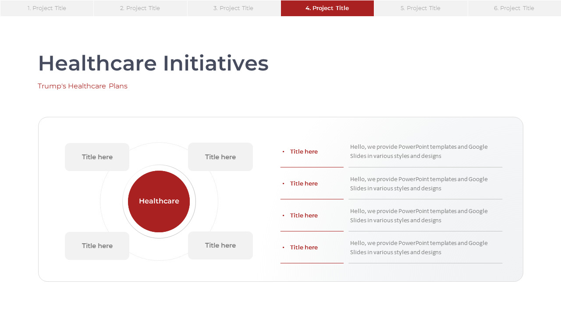
Task: Click the first row's description paragraph
Action: click(419, 151)
